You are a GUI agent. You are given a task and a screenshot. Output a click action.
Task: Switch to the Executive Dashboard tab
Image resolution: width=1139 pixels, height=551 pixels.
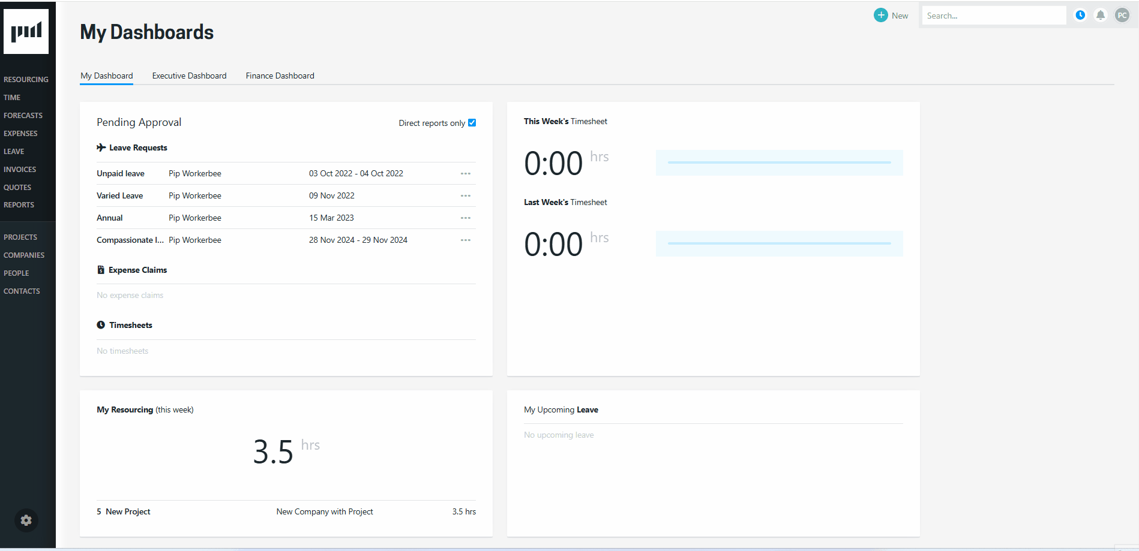pos(189,76)
